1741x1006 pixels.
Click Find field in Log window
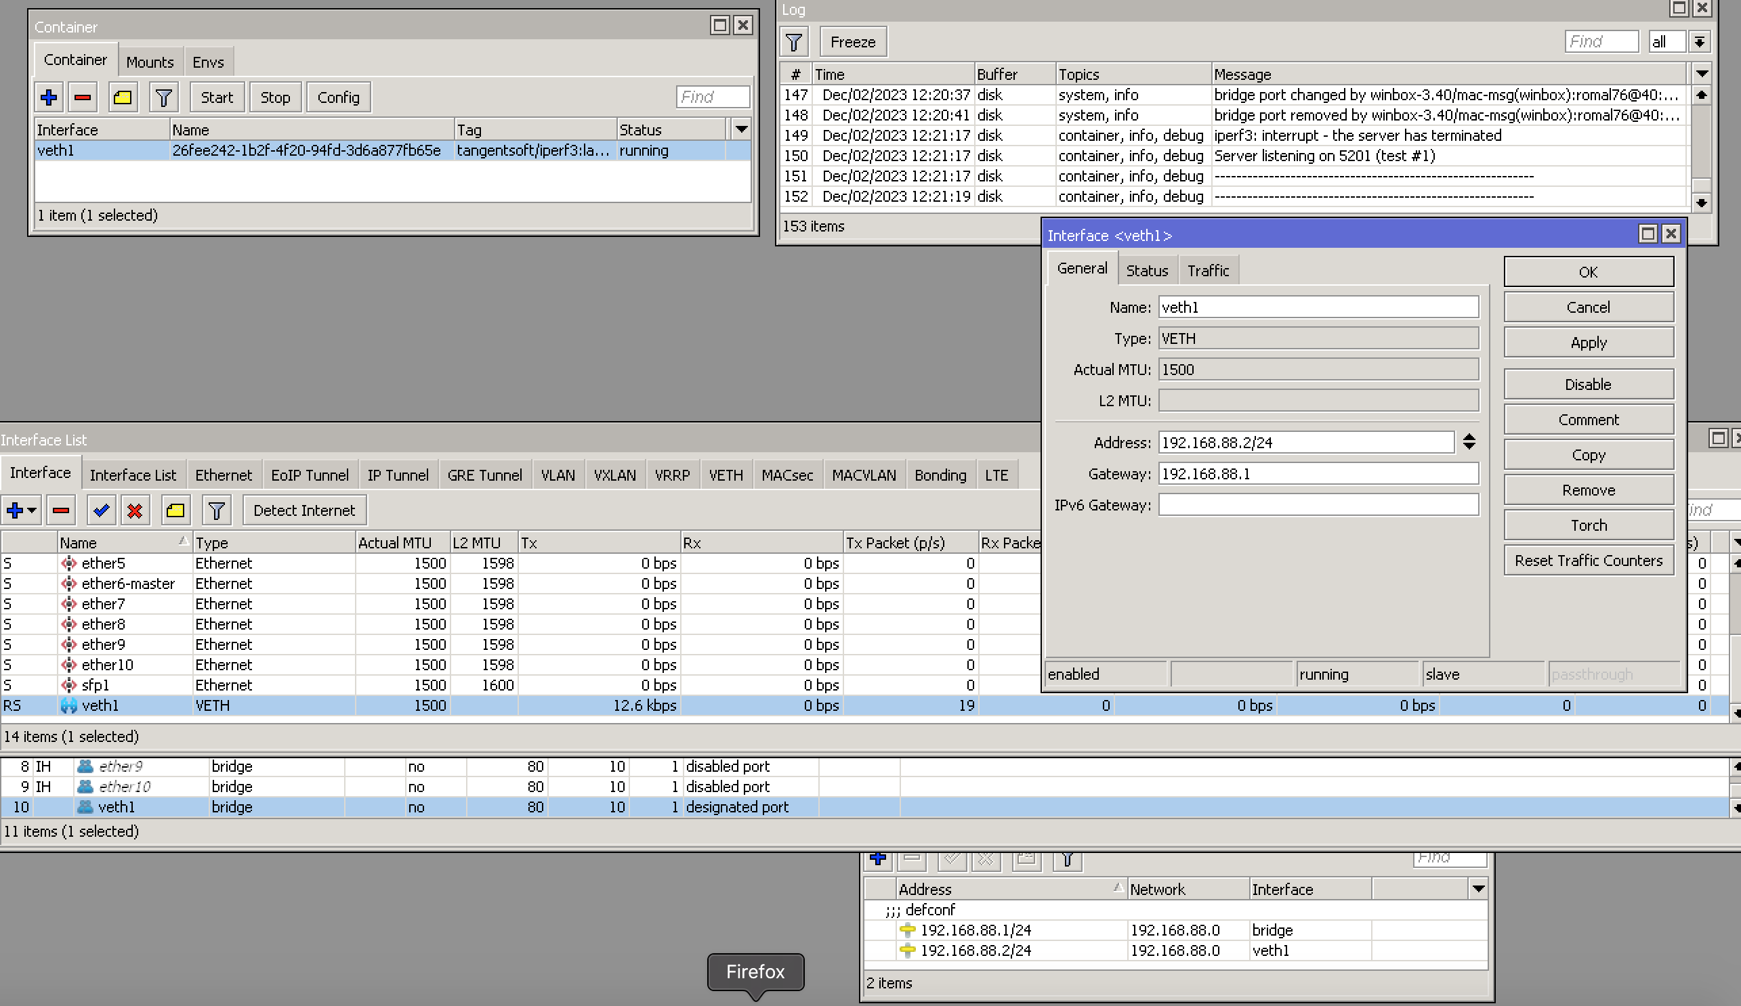point(1601,41)
